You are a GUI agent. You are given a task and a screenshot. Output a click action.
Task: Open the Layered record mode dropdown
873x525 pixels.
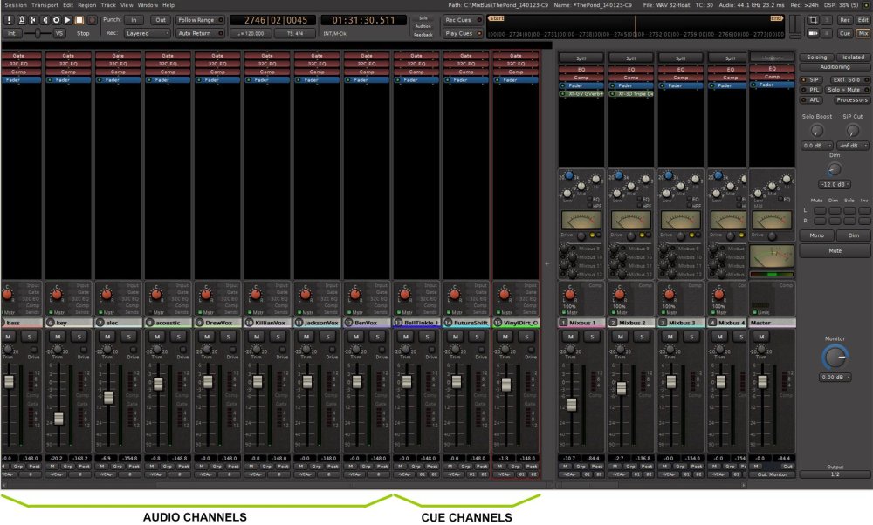pyautogui.click(x=146, y=33)
